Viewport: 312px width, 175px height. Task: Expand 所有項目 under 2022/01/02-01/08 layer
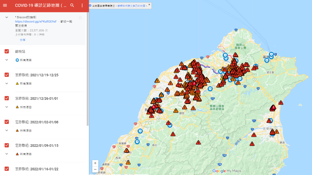[x=6, y=130]
